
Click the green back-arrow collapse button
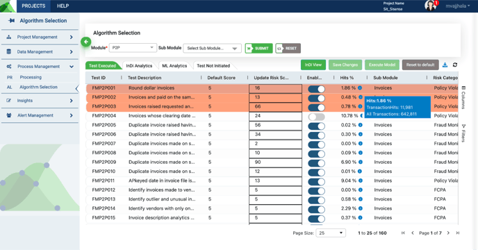86,42
